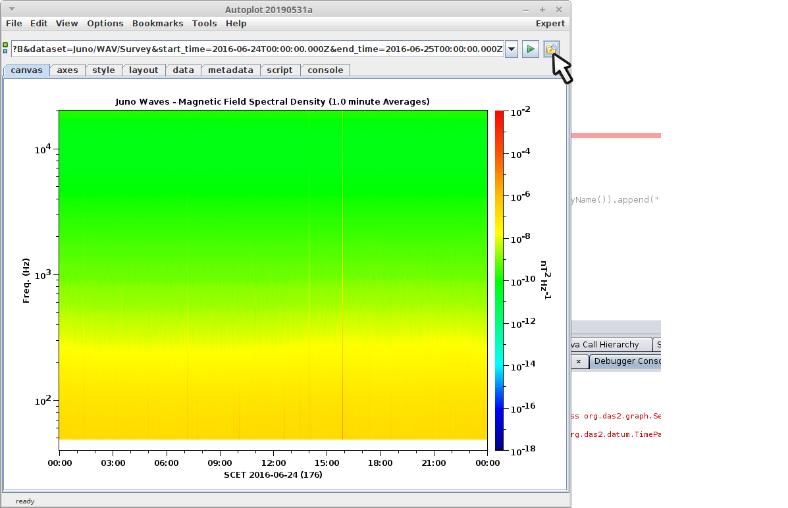Open the window menu arrow in title bar

tap(11, 9)
